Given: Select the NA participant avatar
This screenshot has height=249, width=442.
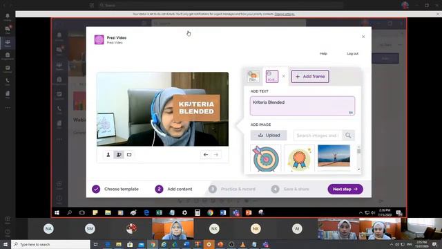Looking at the screenshot, I should click(48, 228).
